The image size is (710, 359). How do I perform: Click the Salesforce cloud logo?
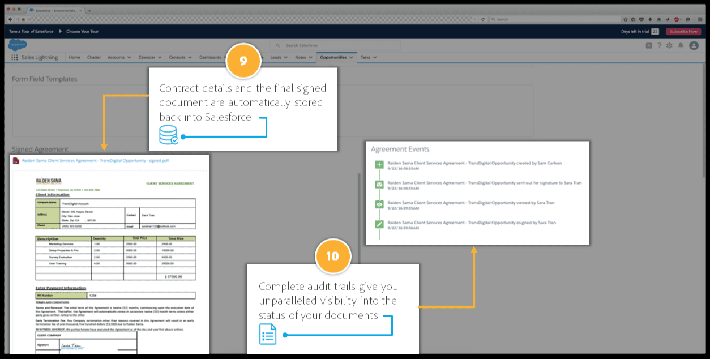(18, 45)
